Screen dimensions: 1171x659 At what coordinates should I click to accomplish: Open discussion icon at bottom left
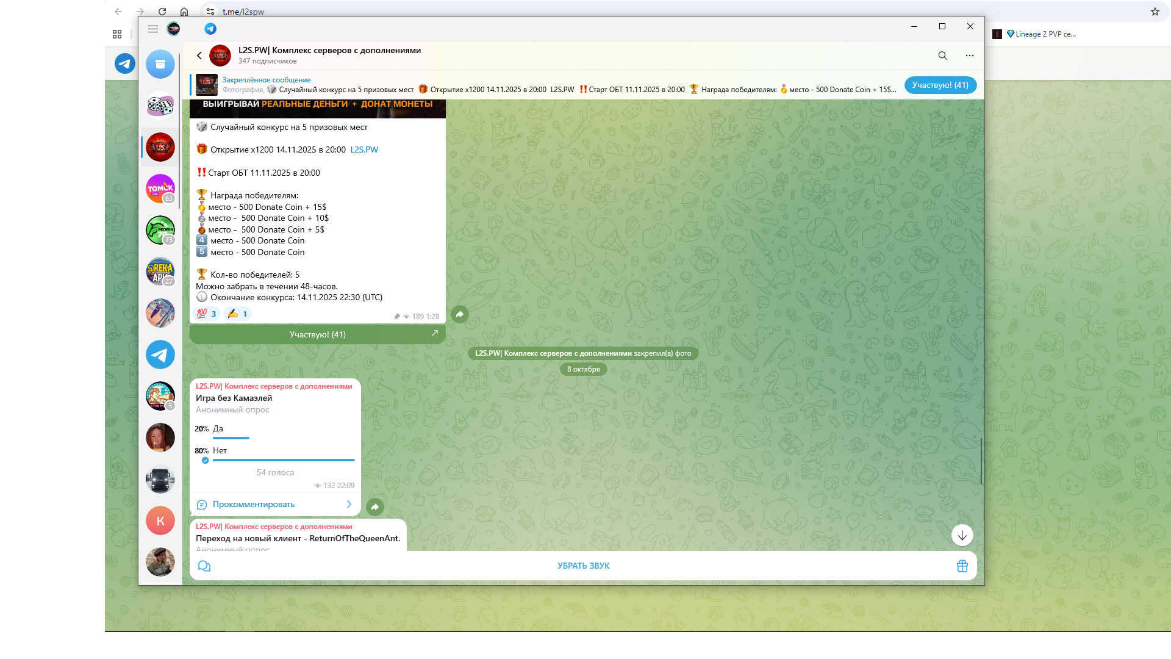coord(204,566)
